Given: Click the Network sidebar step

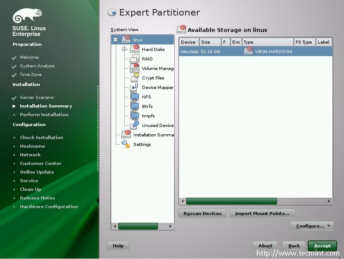Looking at the screenshot, I should point(30,155).
